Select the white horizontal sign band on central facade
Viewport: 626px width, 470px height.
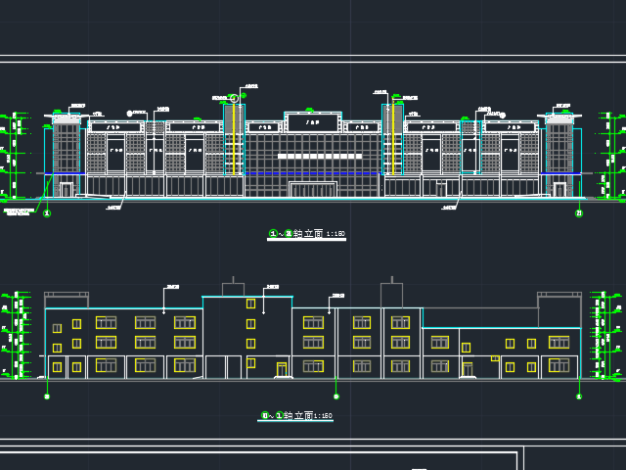pos(313,156)
